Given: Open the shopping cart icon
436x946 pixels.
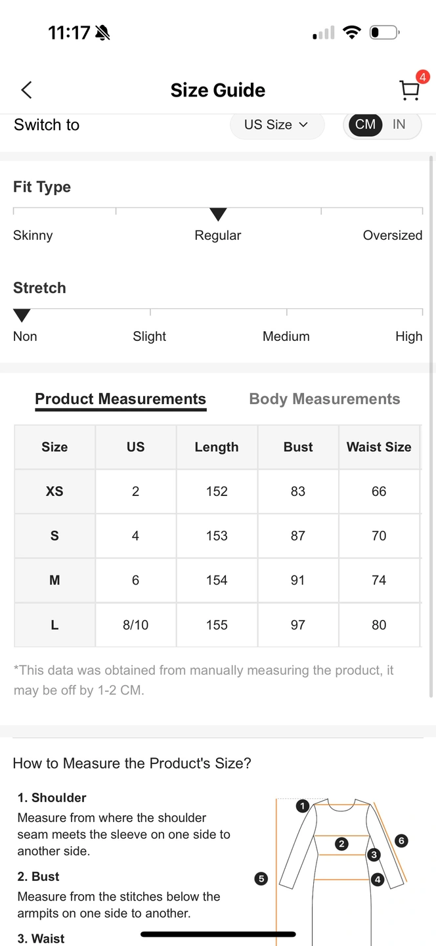Looking at the screenshot, I should pos(409,91).
